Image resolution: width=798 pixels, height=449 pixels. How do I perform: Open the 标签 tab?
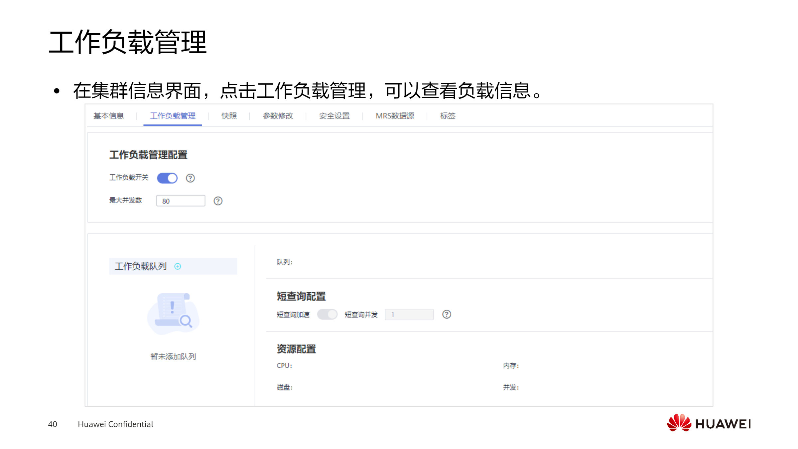pyautogui.click(x=448, y=116)
